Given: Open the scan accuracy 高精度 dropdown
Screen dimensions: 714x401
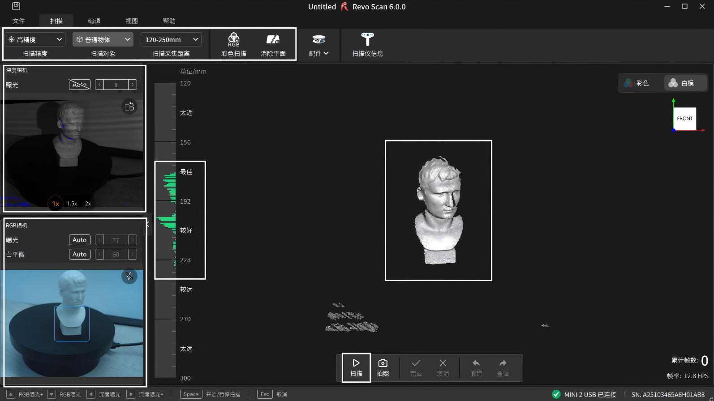Looking at the screenshot, I should pyautogui.click(x=35, y=39).
